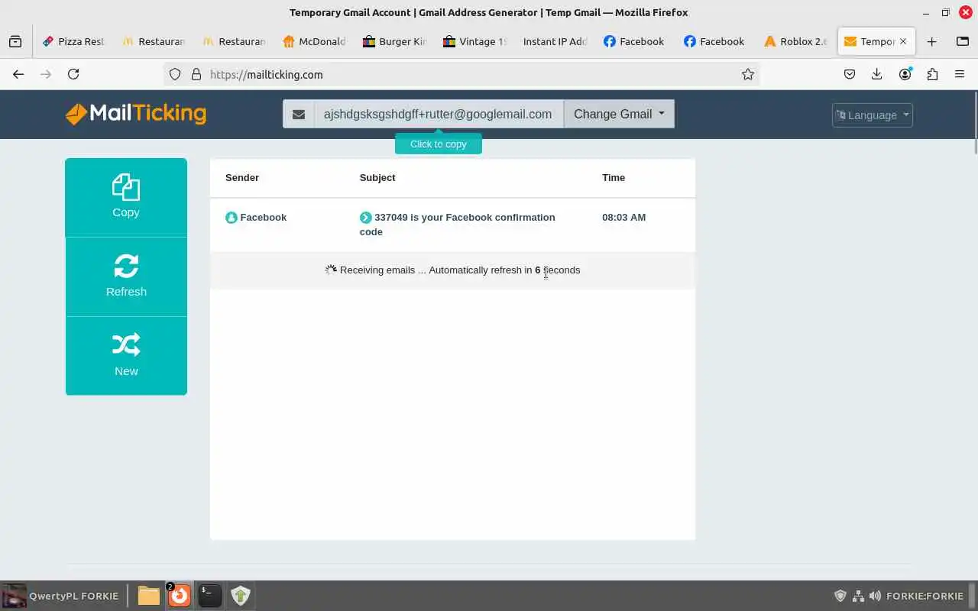Switch to the McDonald tab
Viewport: 978px width, 611px height.
[x=314, y=41]
